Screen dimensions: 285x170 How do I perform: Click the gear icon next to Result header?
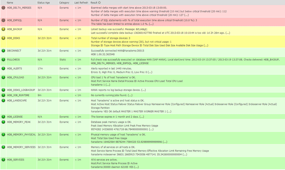[x=99, y=3]
